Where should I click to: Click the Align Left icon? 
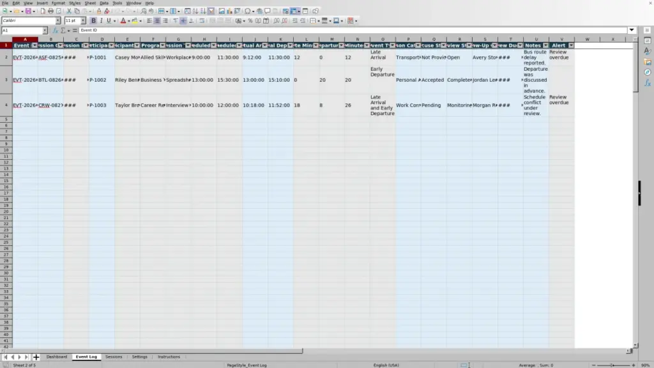coord(149,21)
